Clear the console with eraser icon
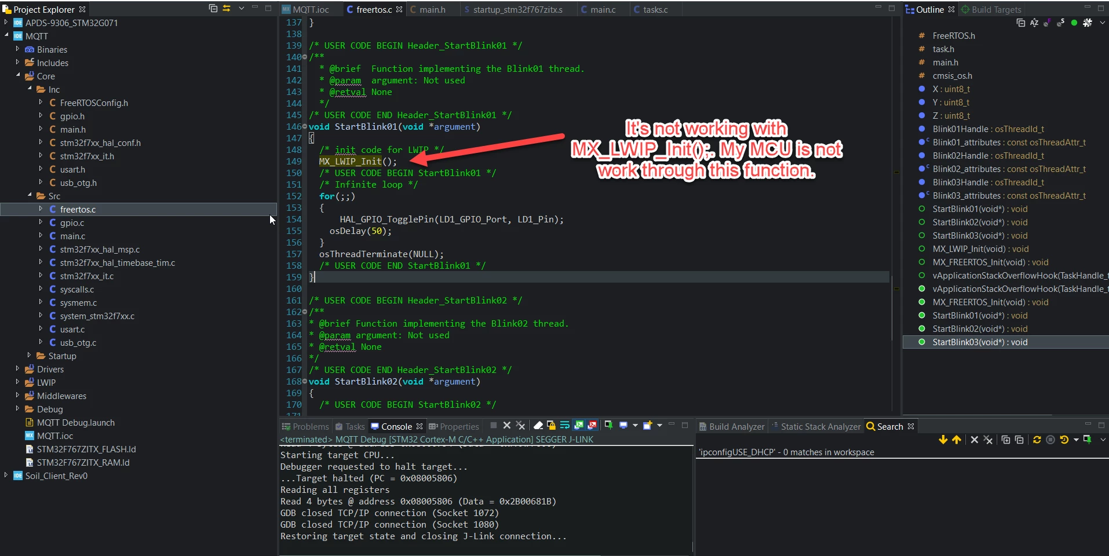This screenshot has height=556, width=1109. point(538,426)
